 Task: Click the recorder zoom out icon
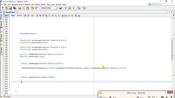153,97
